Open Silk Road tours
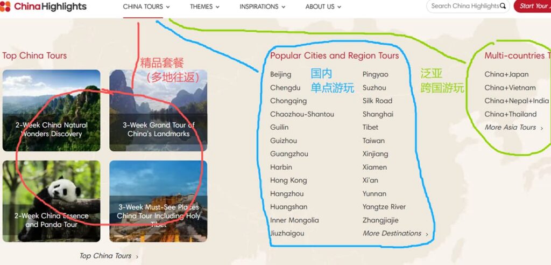 (x=377, y=101)
